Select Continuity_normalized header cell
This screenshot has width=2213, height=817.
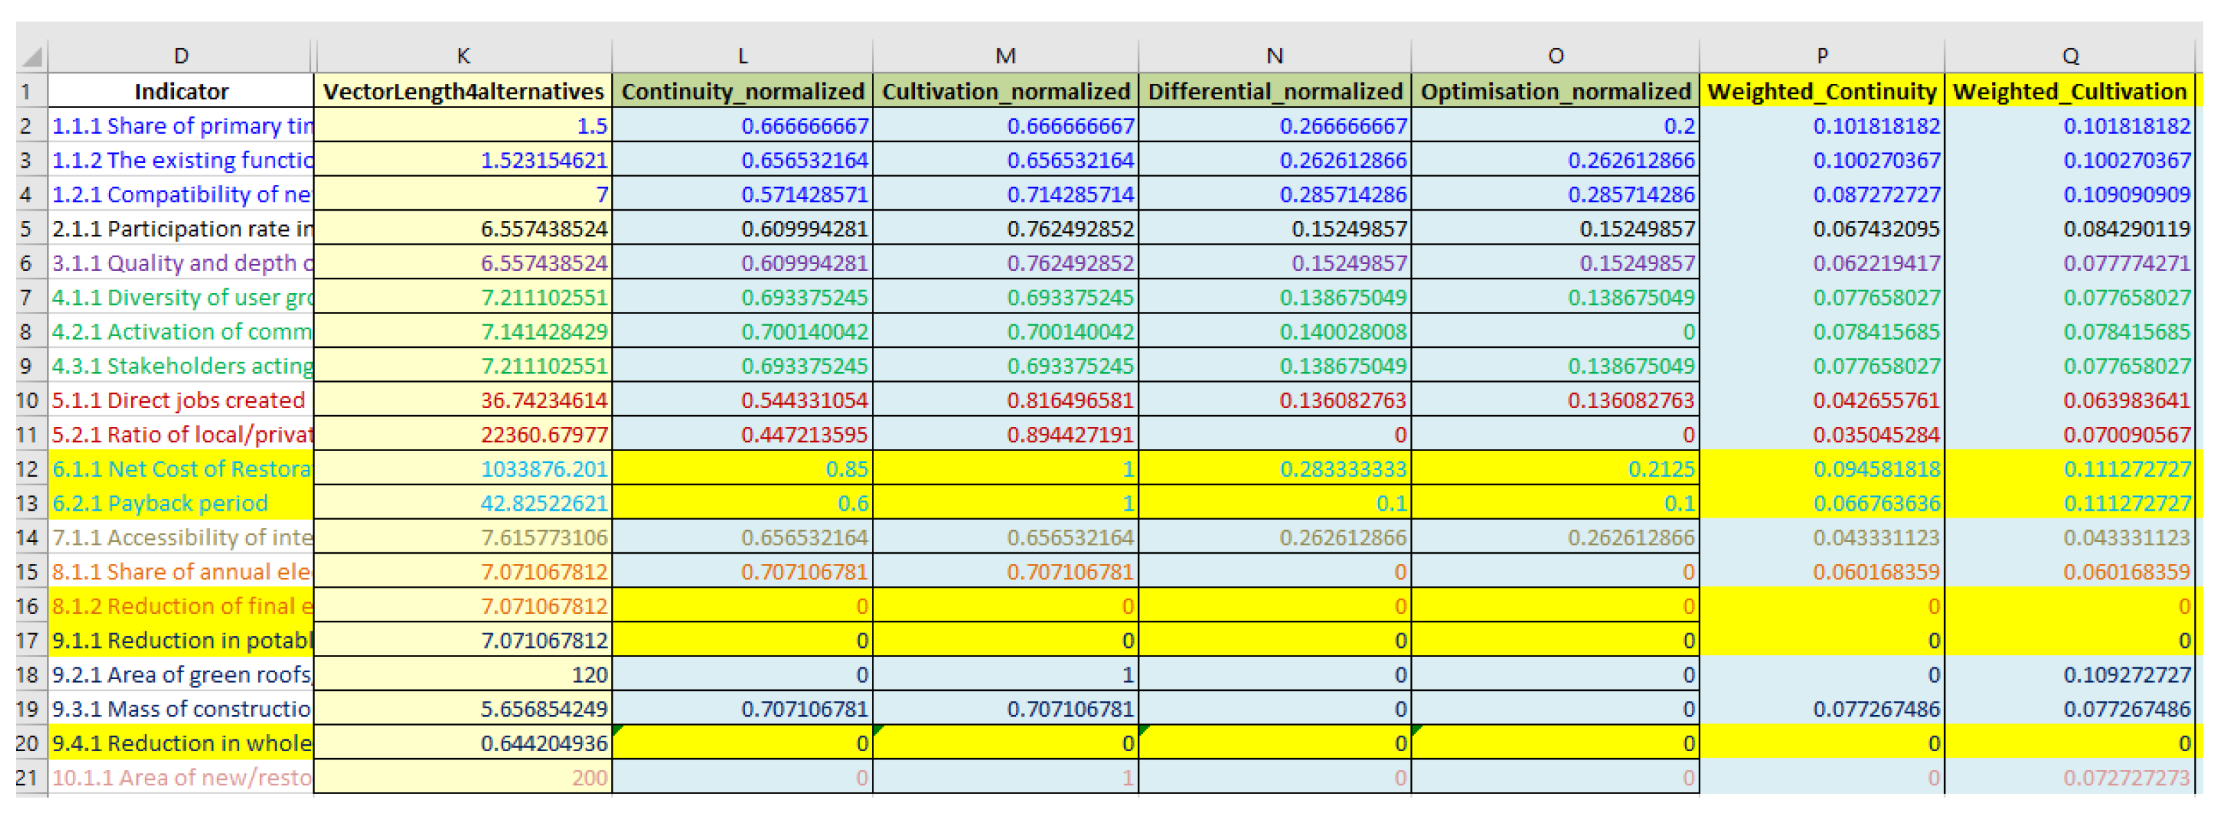click(742, 91)
